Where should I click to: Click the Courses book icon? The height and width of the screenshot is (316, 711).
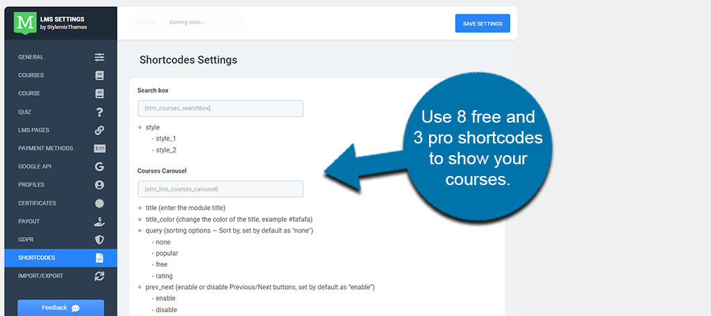tap(99, 76)
